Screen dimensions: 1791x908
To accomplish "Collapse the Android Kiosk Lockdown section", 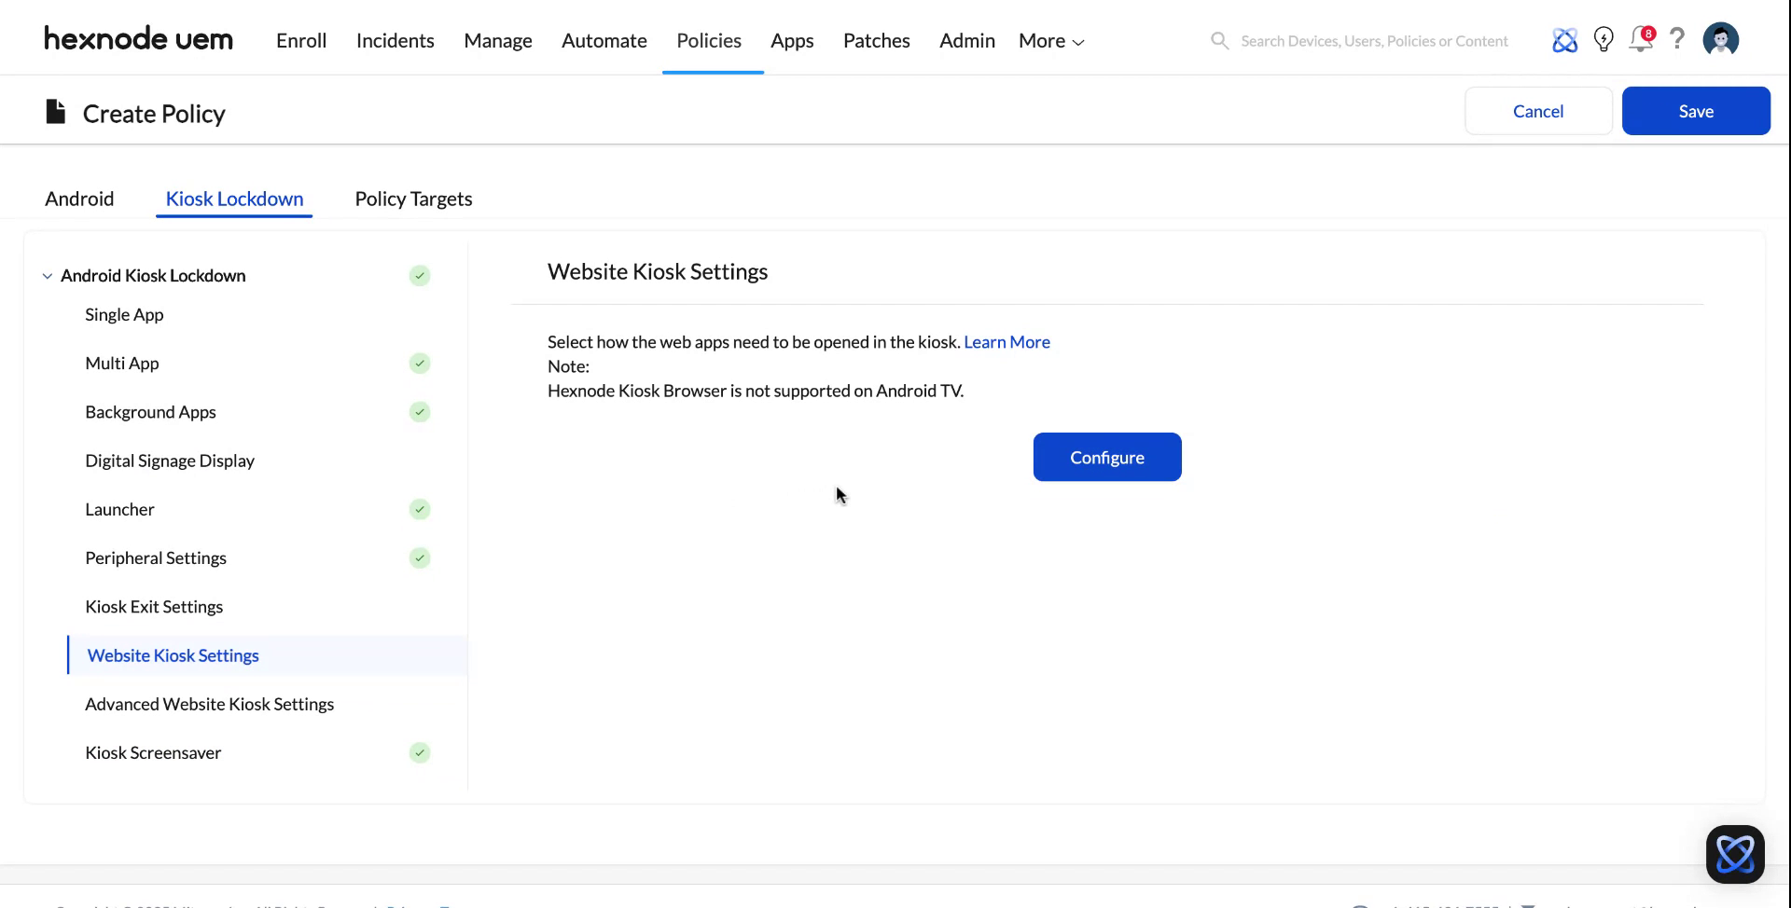I will pyautogui.click(x=47, y=275).
